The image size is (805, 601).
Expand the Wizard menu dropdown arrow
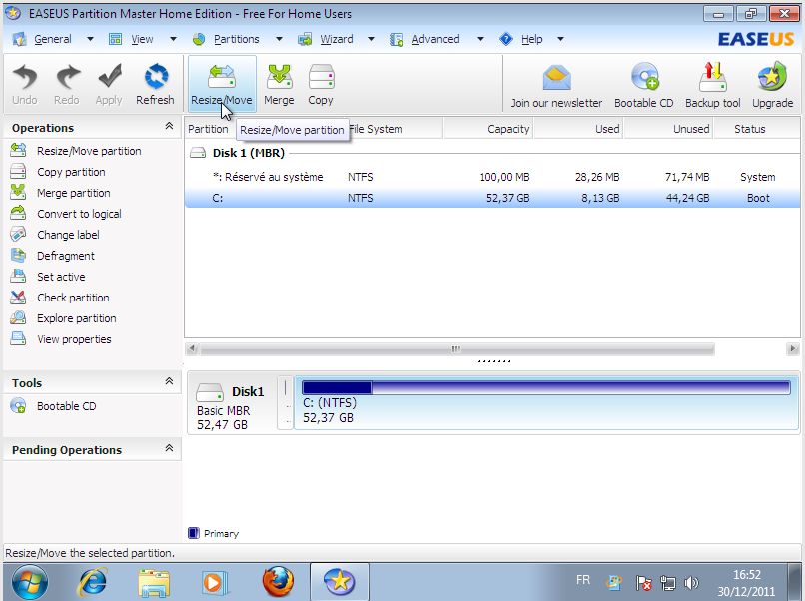coord(371,39)
